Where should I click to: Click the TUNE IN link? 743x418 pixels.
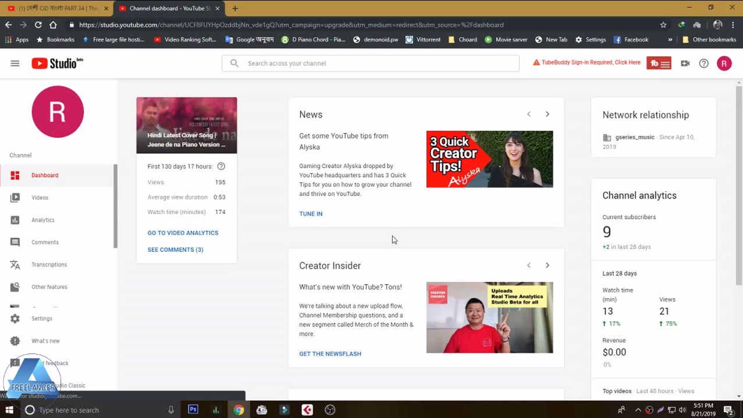[311, 214]
